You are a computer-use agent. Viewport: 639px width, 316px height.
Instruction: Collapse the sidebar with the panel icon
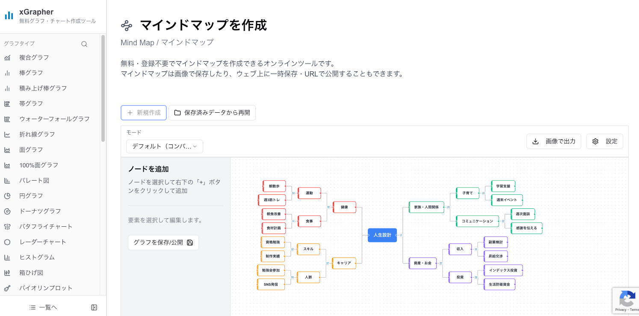[x=94, y=307]
